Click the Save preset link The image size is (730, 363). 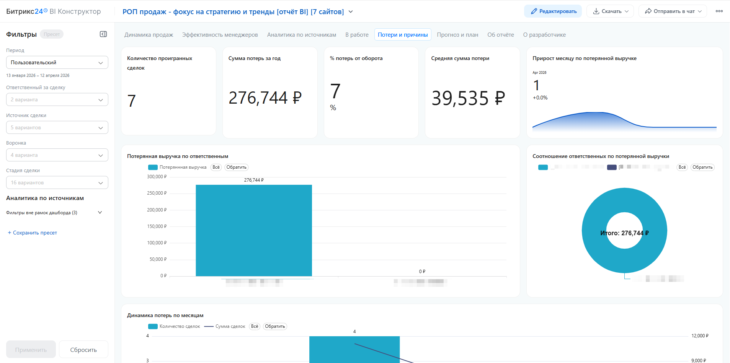click(x=33, y=233)
